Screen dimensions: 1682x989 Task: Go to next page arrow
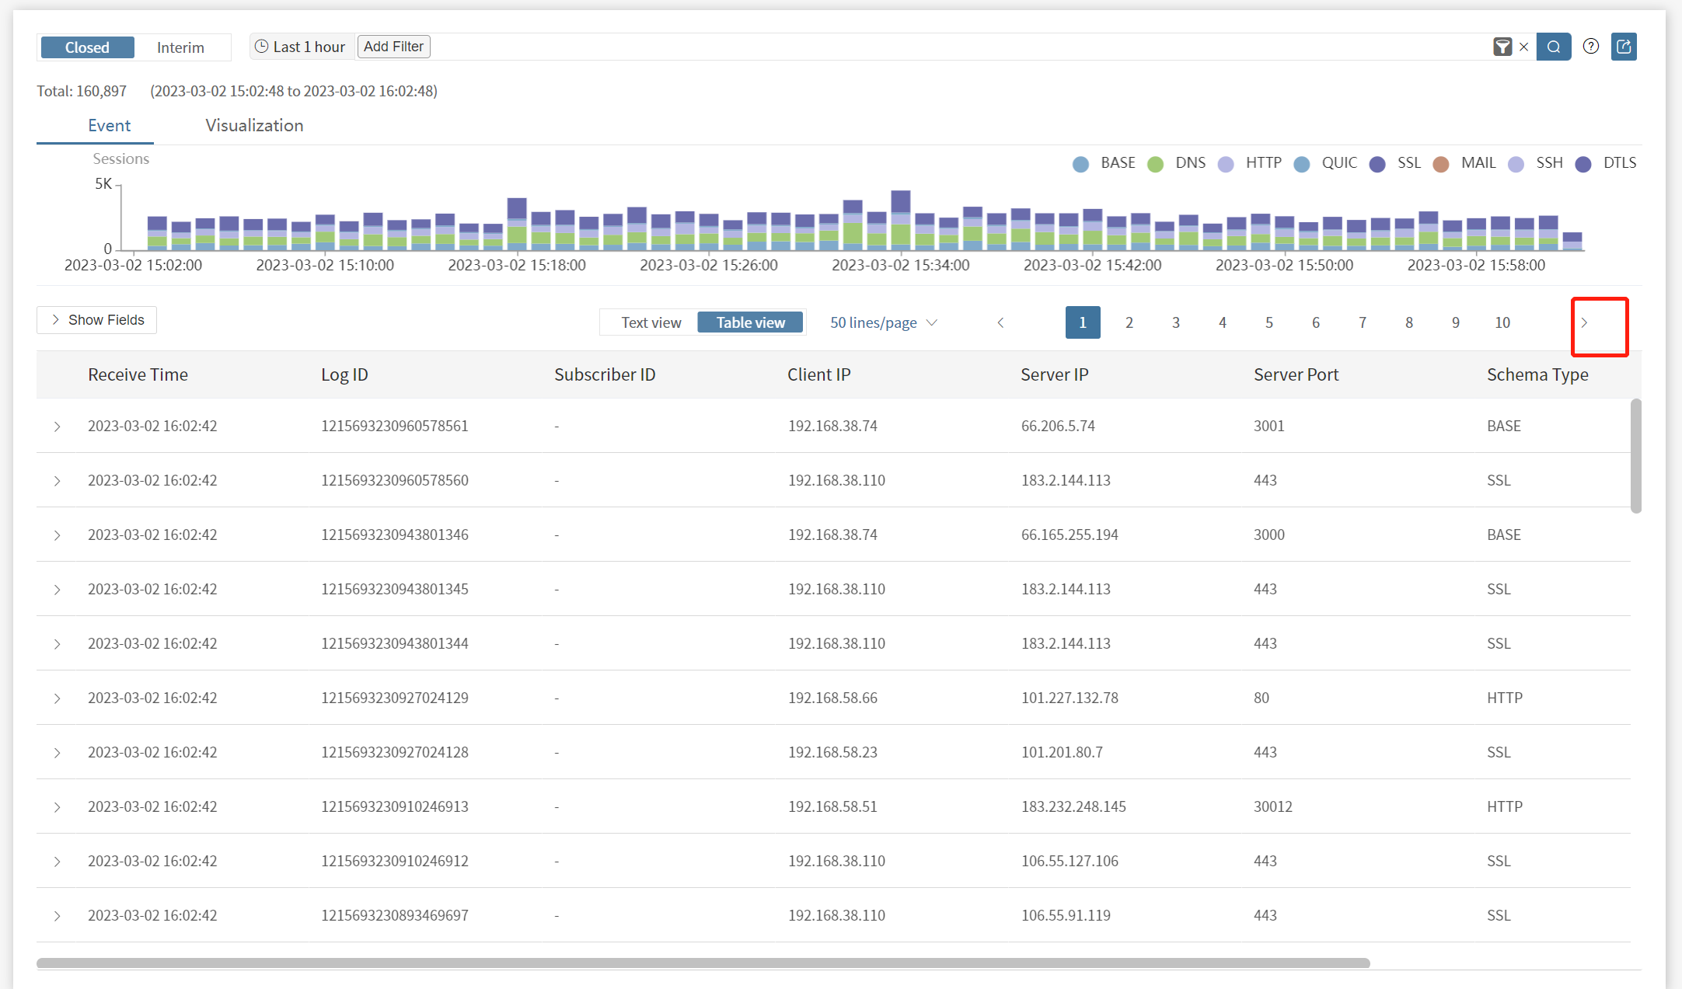tap(1584, 322)
